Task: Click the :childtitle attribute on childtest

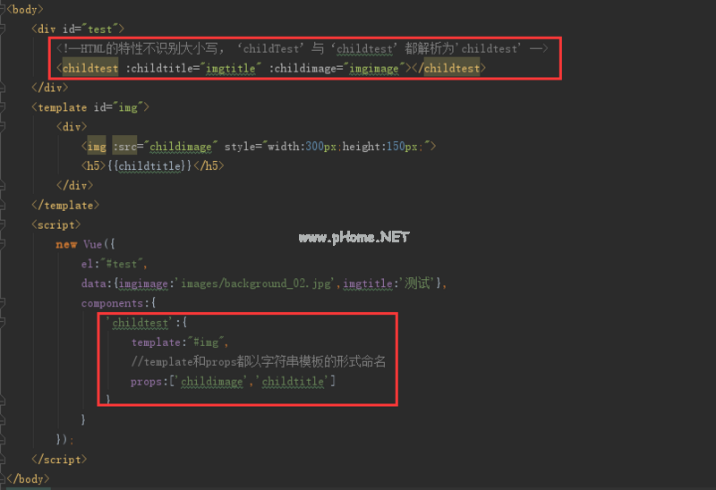Action: click(159, 68)
